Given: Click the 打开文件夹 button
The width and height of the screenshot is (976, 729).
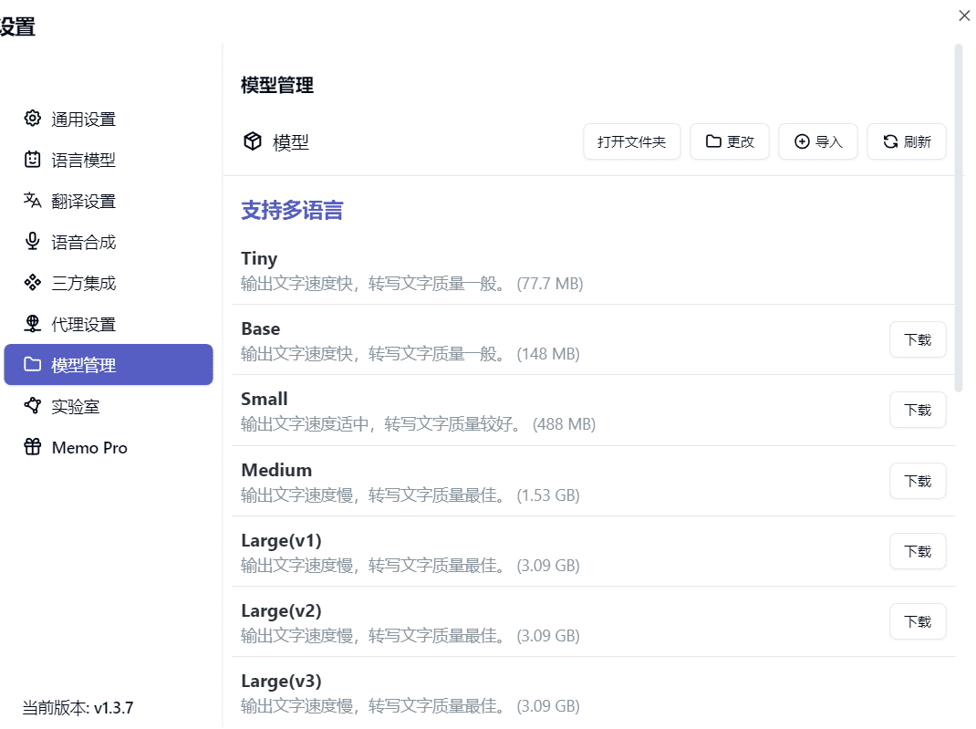Looking at the screenshot, I should click(x=632, y=141).
